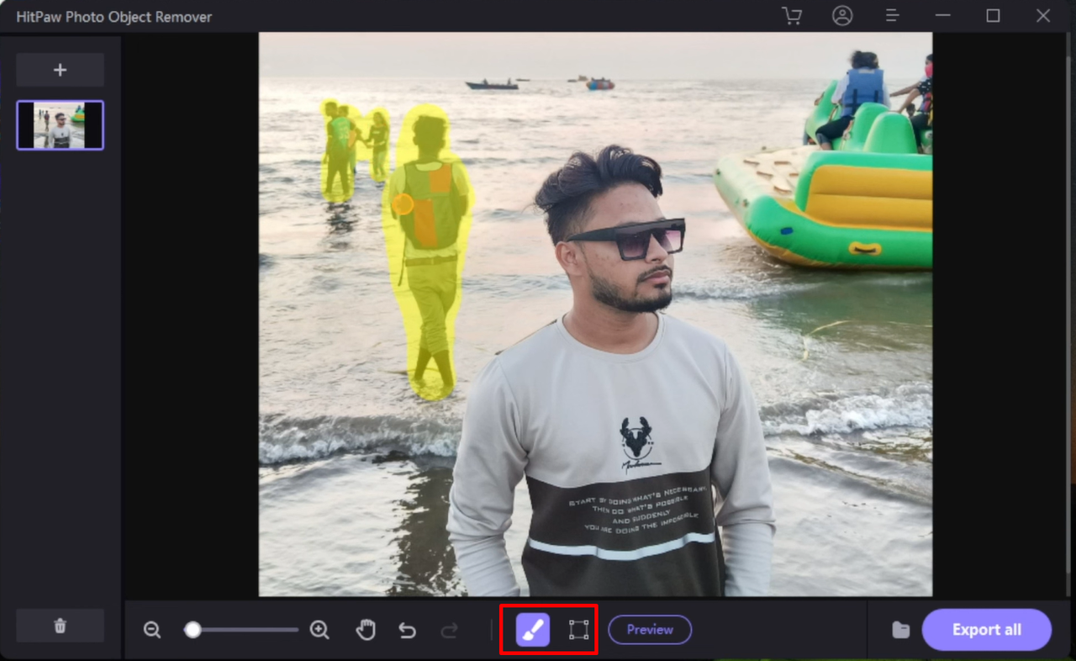
Task: Click the HitPaw Photo Object Remover title
Action: [113, 16]
